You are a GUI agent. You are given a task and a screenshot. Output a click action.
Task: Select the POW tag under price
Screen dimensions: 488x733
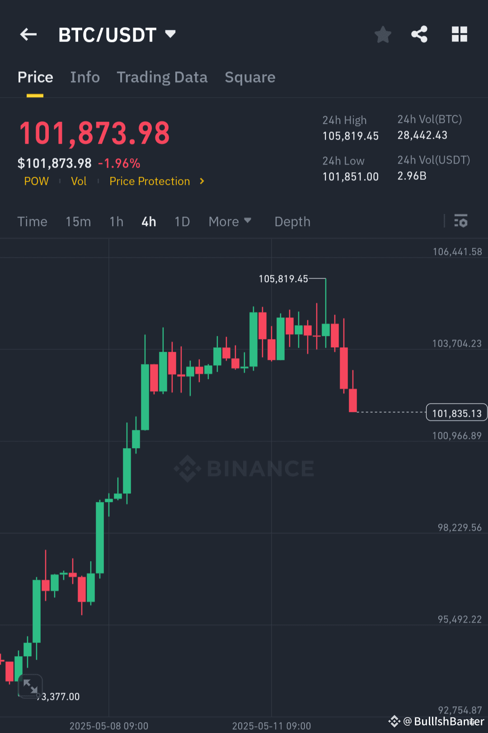36,181
